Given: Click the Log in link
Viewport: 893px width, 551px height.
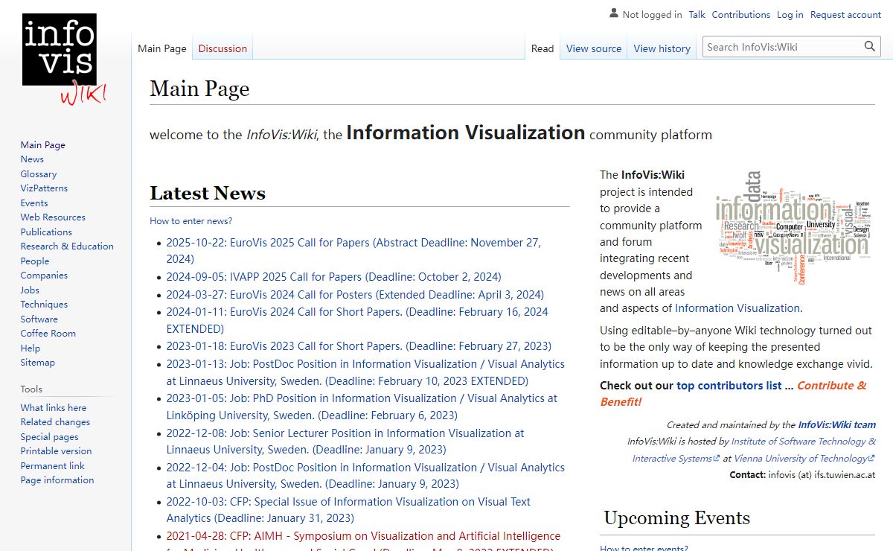Looking at the screenshot, I should click(790, 14).
